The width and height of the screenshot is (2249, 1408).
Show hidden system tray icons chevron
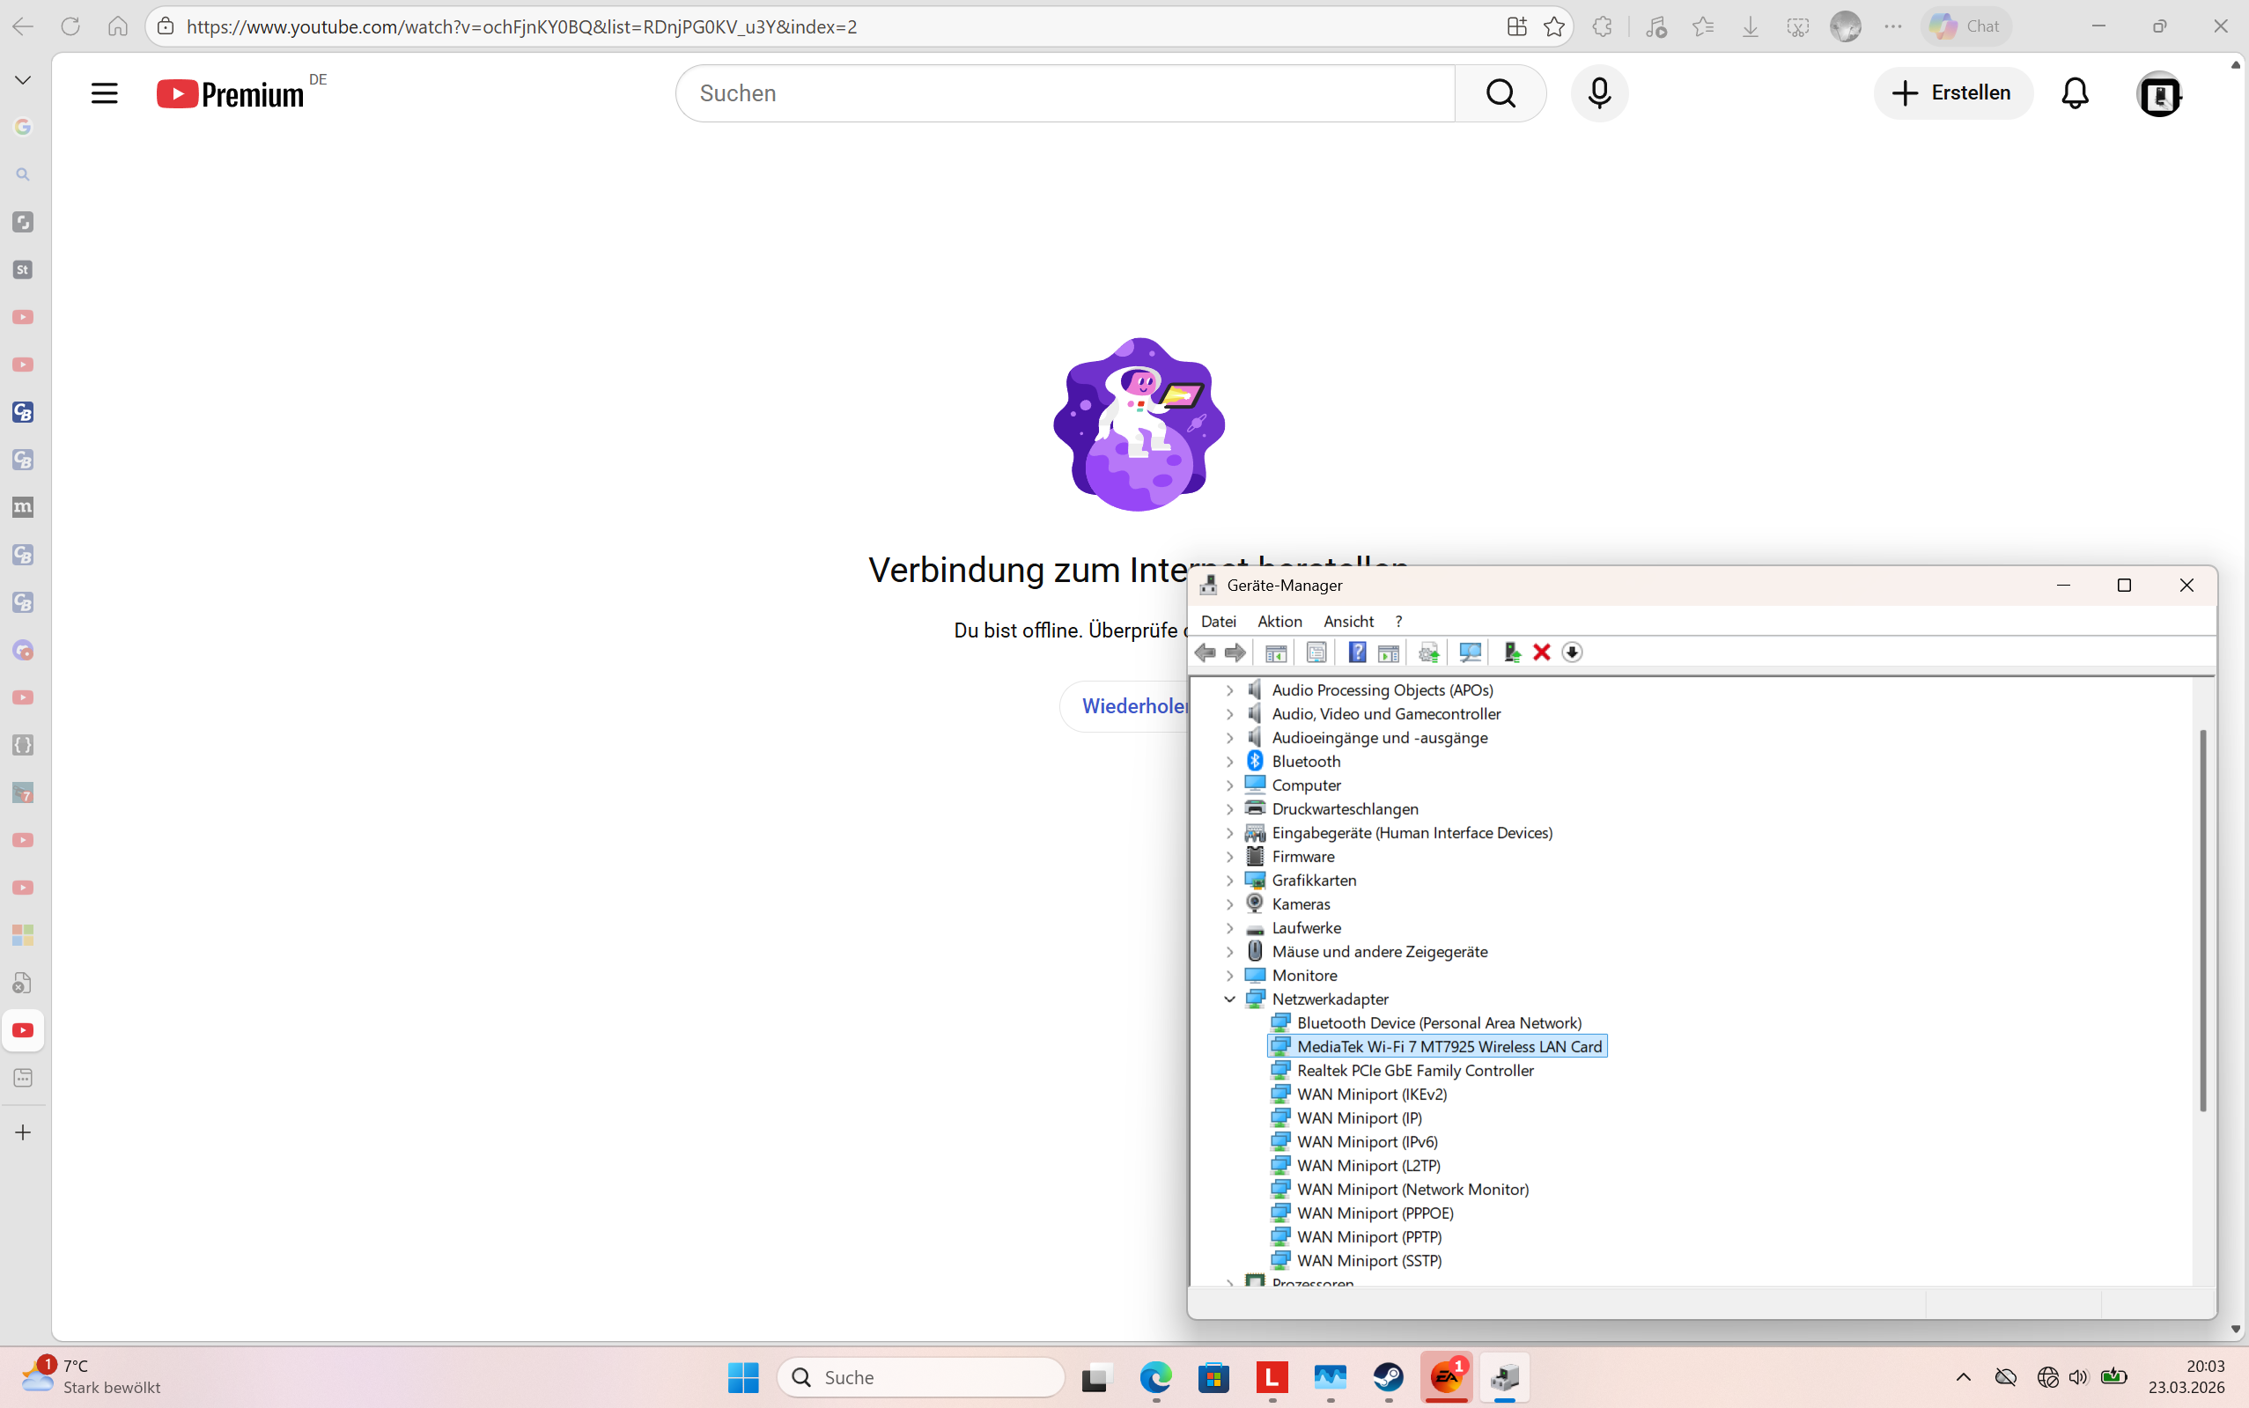point(1963,1376)
